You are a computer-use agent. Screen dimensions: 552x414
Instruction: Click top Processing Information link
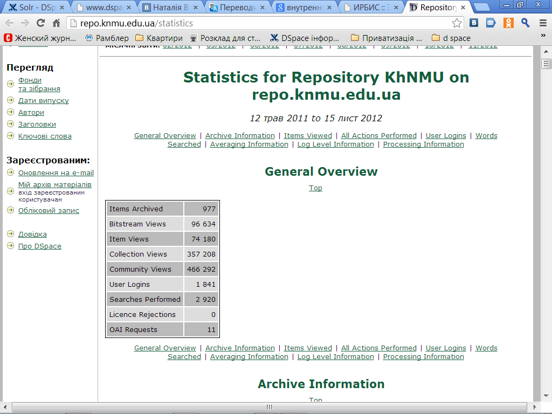424,144
